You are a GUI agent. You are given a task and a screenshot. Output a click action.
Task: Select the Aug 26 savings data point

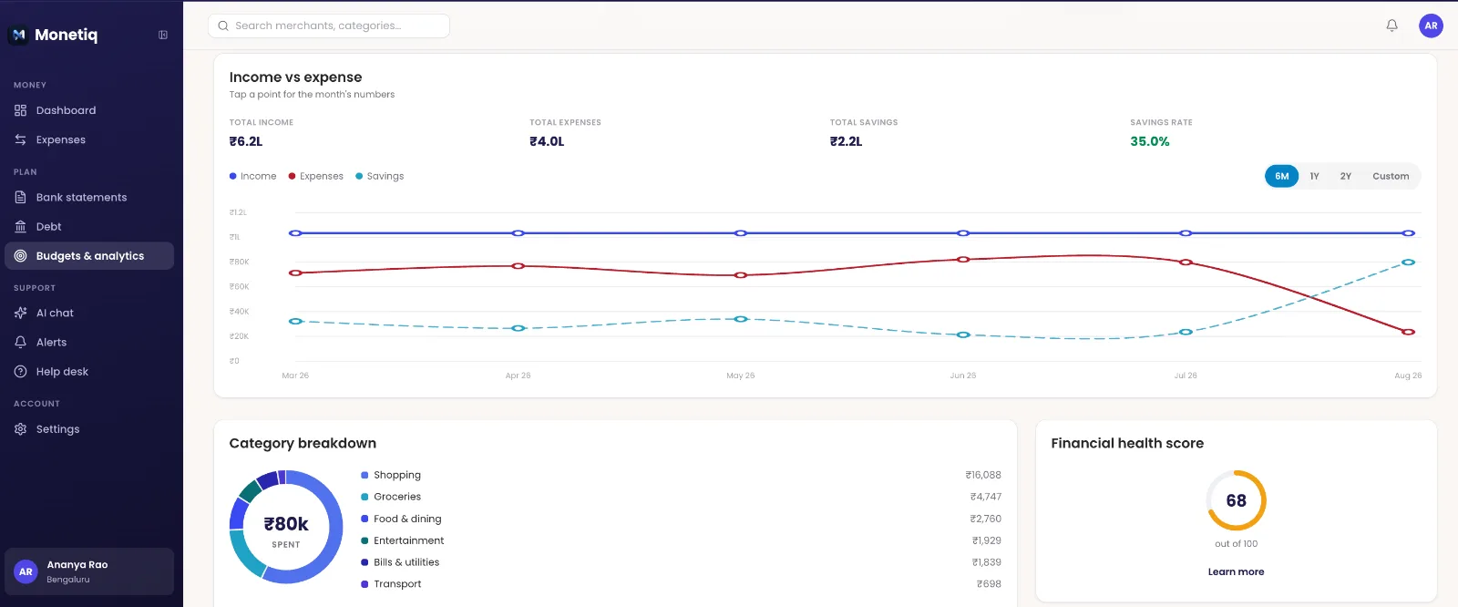[x=1408, y=262]
